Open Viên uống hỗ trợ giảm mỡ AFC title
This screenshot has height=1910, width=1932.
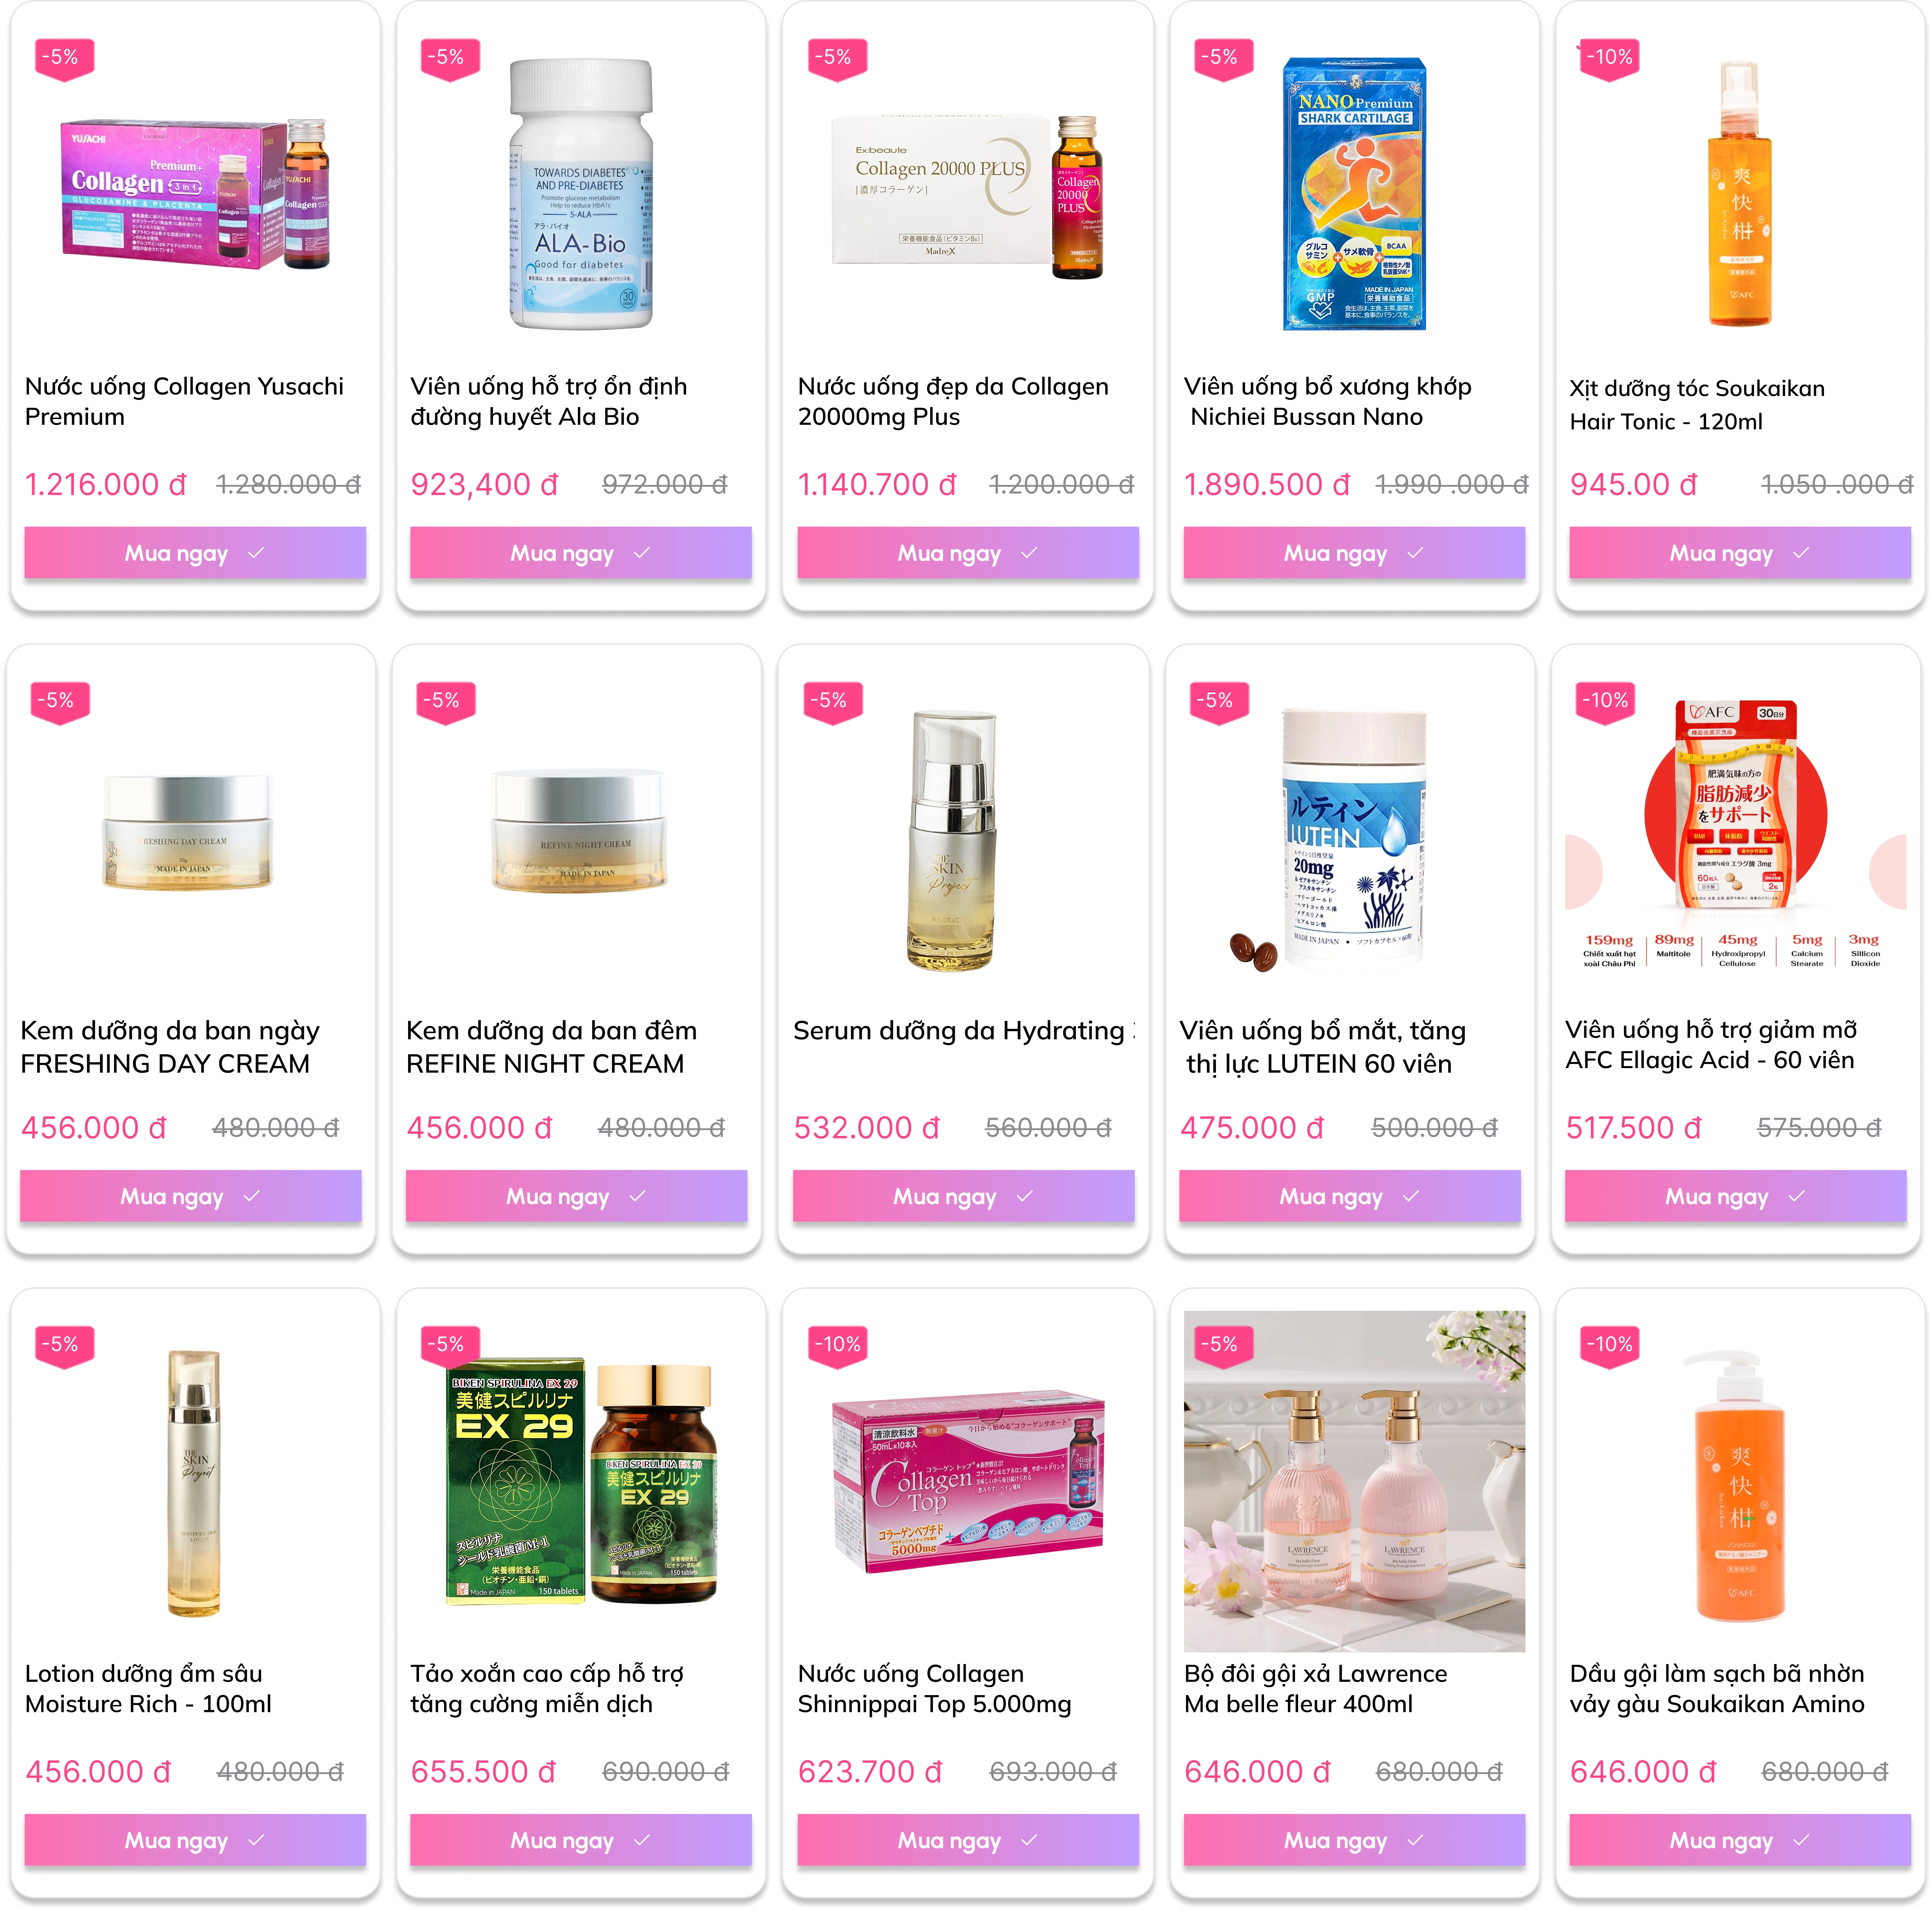click(x=1711, y=1045)
